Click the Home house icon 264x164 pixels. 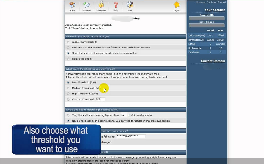tap(72, 5)
